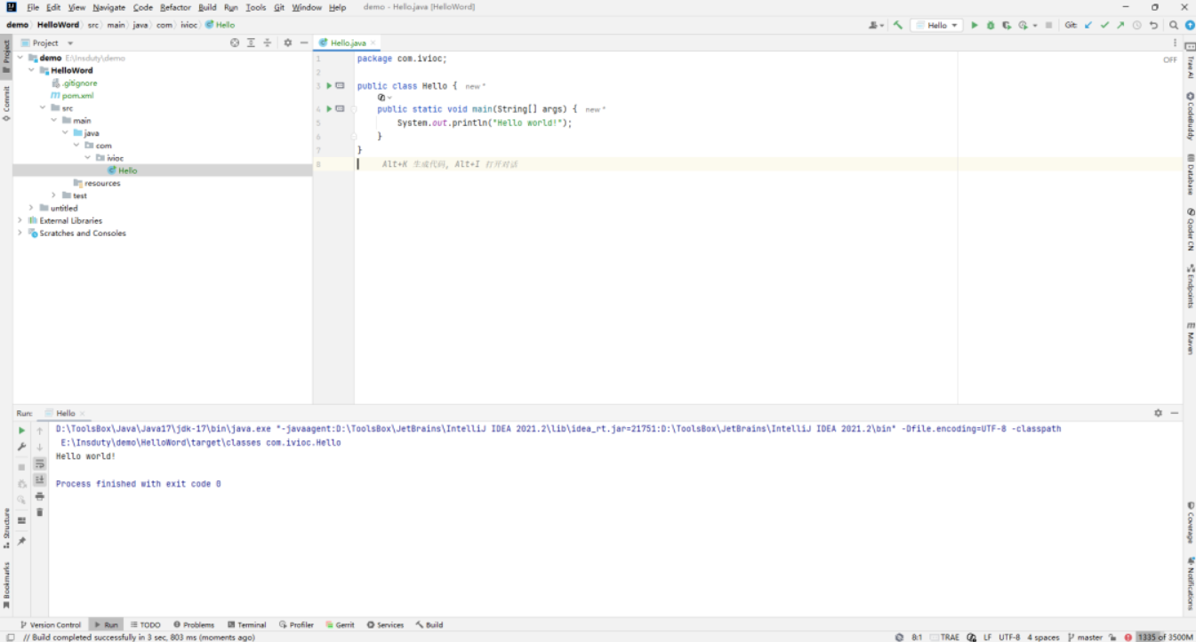Image resolution: width=1196 pixels, height=642 pixels.
Task: Open the Database side panel
Action: coord(1190,174)
